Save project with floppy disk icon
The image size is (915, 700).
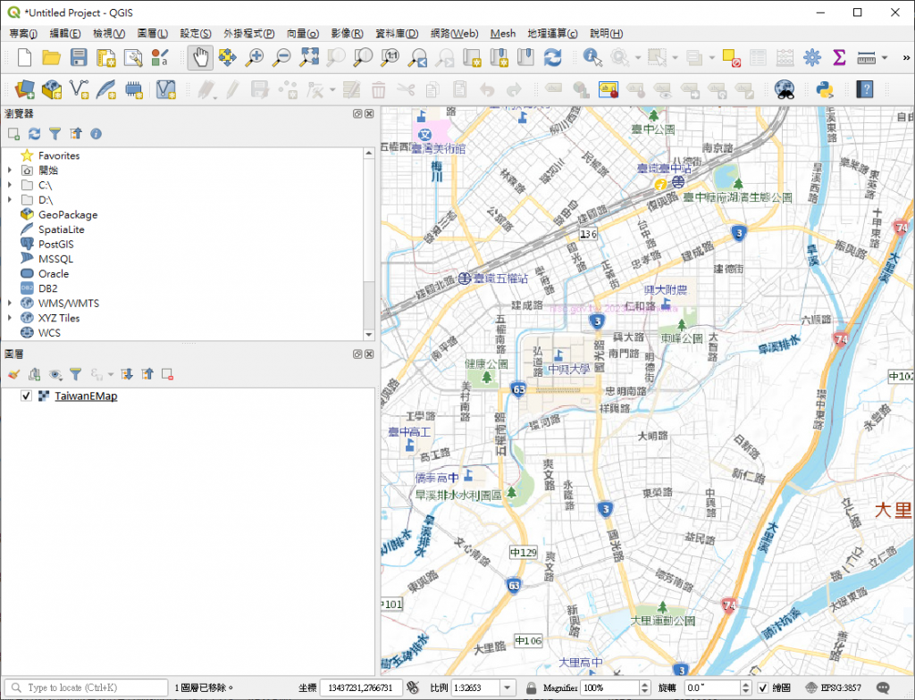[79, 57]
